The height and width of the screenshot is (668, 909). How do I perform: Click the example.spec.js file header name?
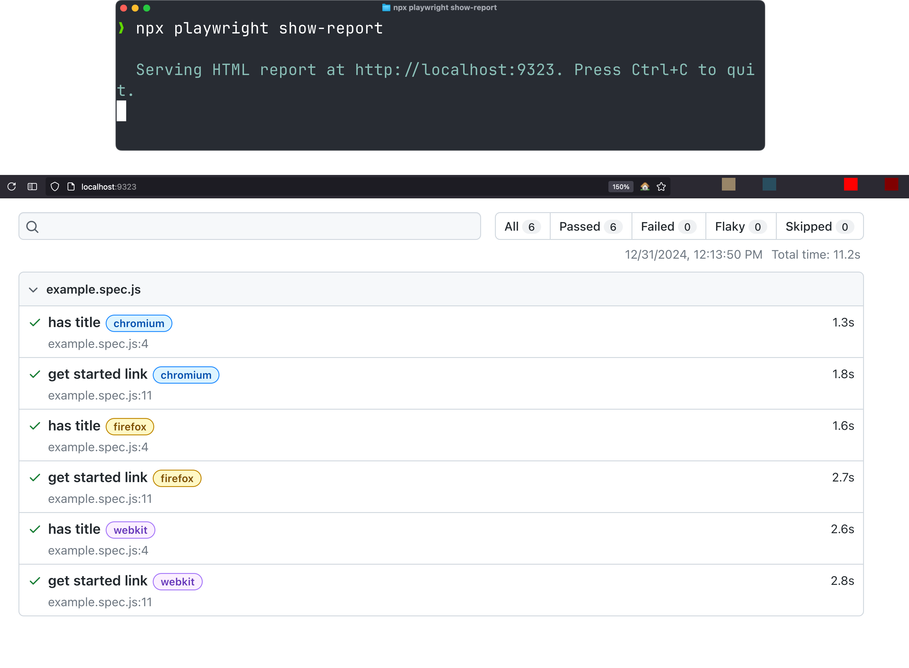(x=93, y=290)
